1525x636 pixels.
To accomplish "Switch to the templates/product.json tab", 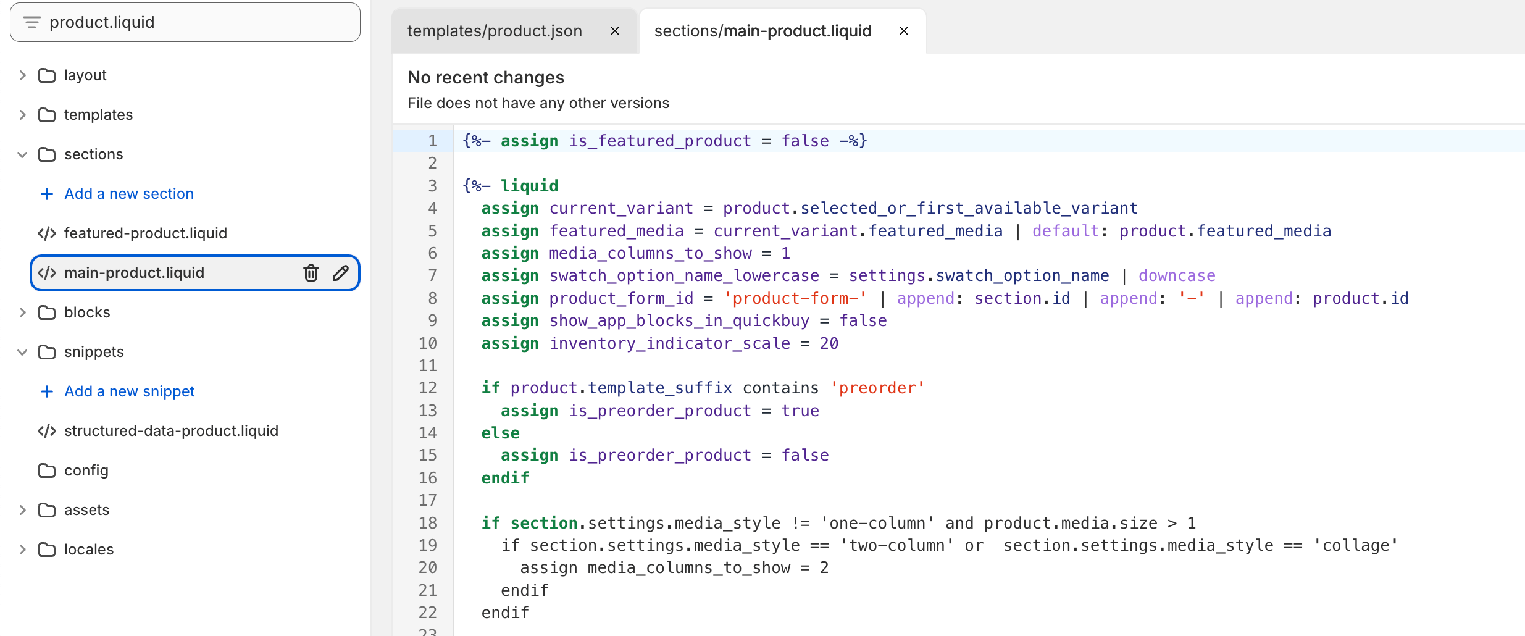I will [x=494, y=31].
